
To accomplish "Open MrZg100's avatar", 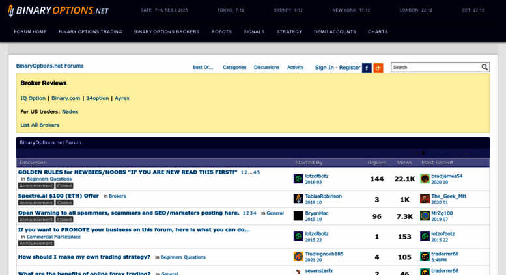I will [x=425, y=216].
